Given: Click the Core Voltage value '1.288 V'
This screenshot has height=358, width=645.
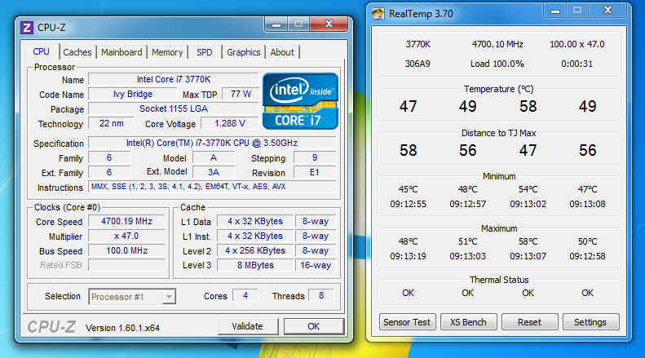Looking at the screenshot, I should [x=230, y=123].
